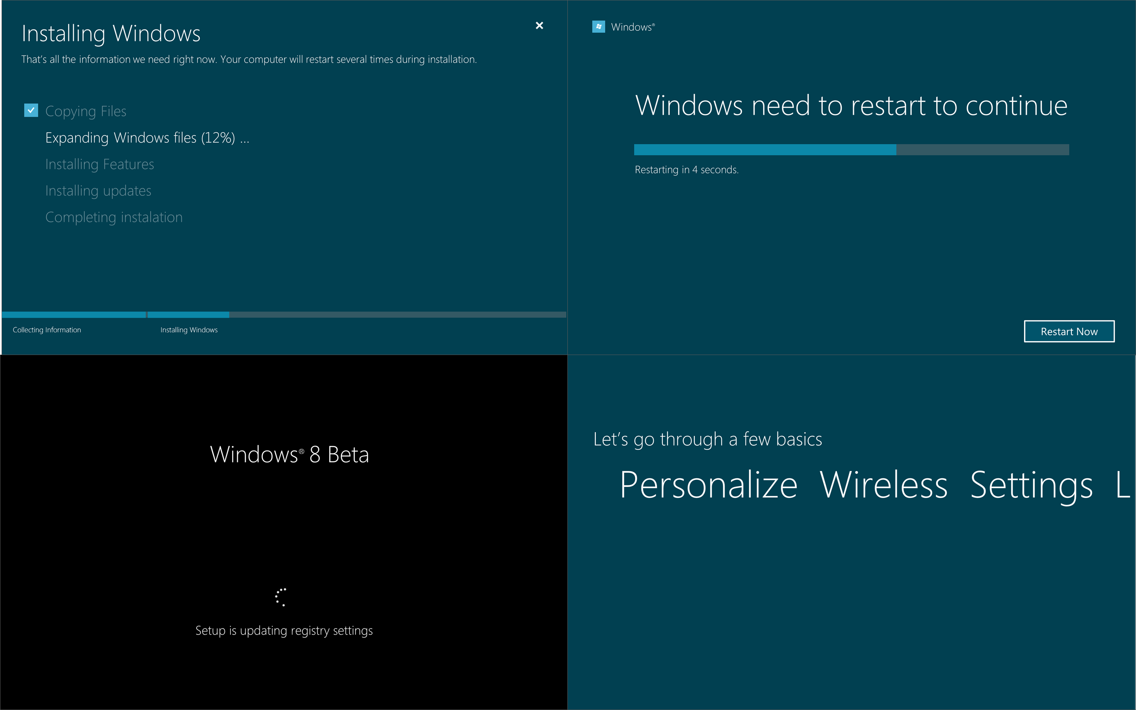Click 'Installing Windows' label under progress bar
The image size is (1136, 710).
(189, 330)
